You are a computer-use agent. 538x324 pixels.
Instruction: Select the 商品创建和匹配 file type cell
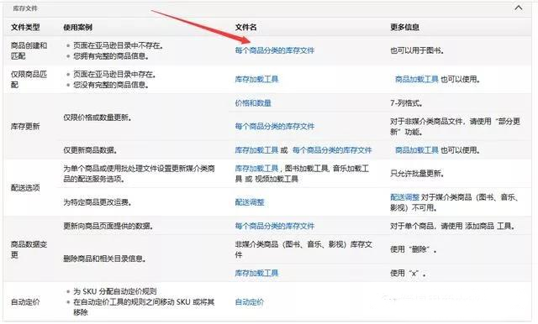(x=29, y=50)
